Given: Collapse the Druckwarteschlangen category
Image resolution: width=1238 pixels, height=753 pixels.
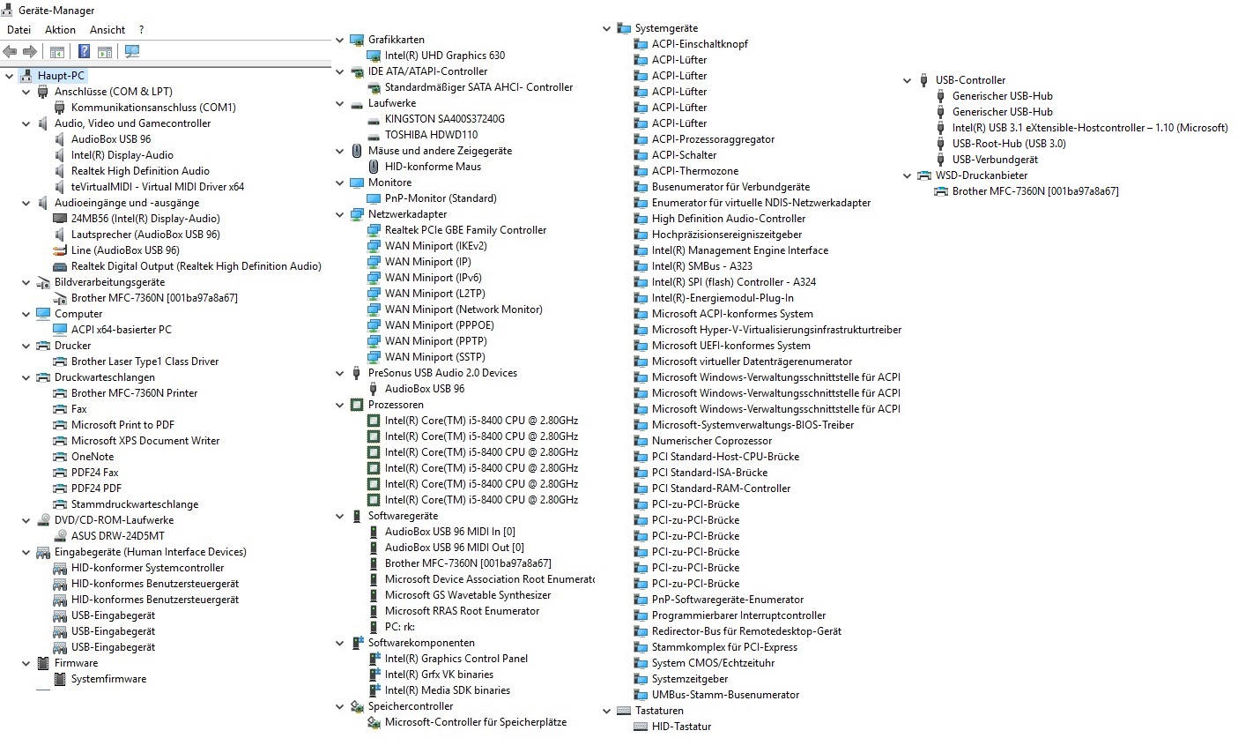Looking at the screenshot, I should point(26,377).
